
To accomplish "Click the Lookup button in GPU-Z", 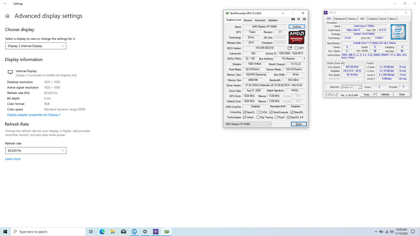I will pos(297,26).
